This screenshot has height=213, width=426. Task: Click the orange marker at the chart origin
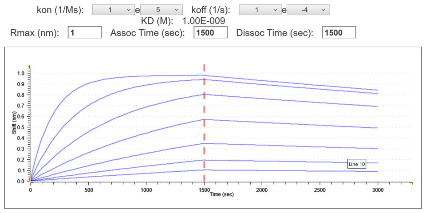(x=30, y=181)
